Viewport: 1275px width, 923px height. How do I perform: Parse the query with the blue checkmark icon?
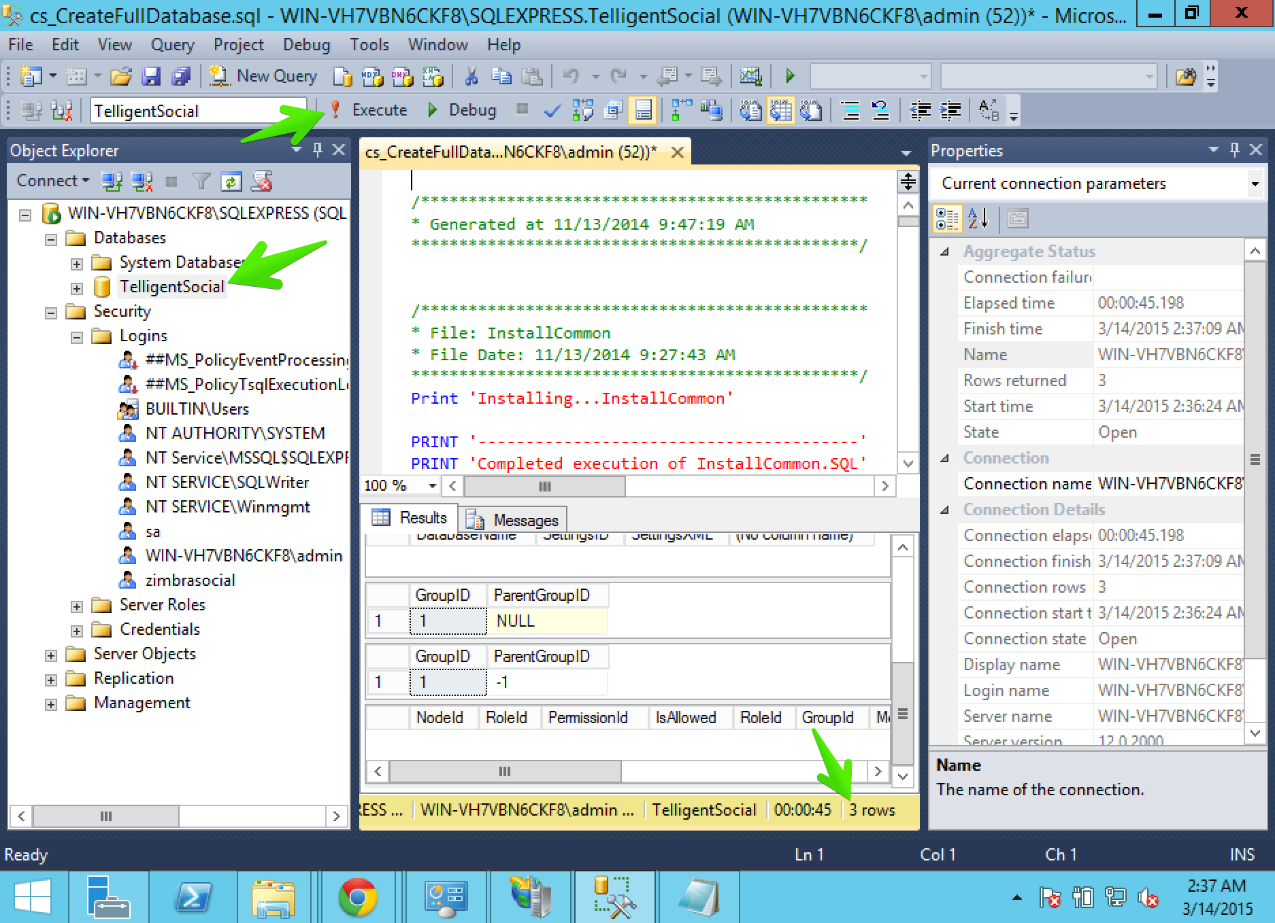[x=552, y=110]
